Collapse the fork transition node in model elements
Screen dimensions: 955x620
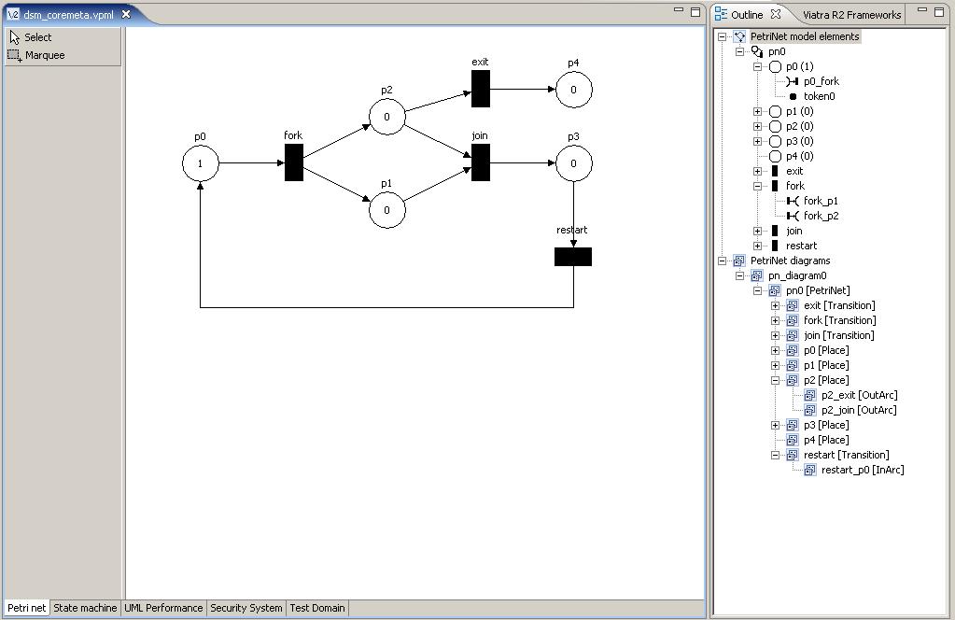(x=757, y=187)
